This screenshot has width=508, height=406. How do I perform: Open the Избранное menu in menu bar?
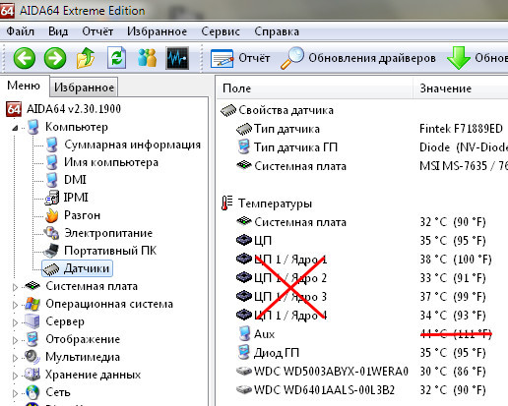158,31
